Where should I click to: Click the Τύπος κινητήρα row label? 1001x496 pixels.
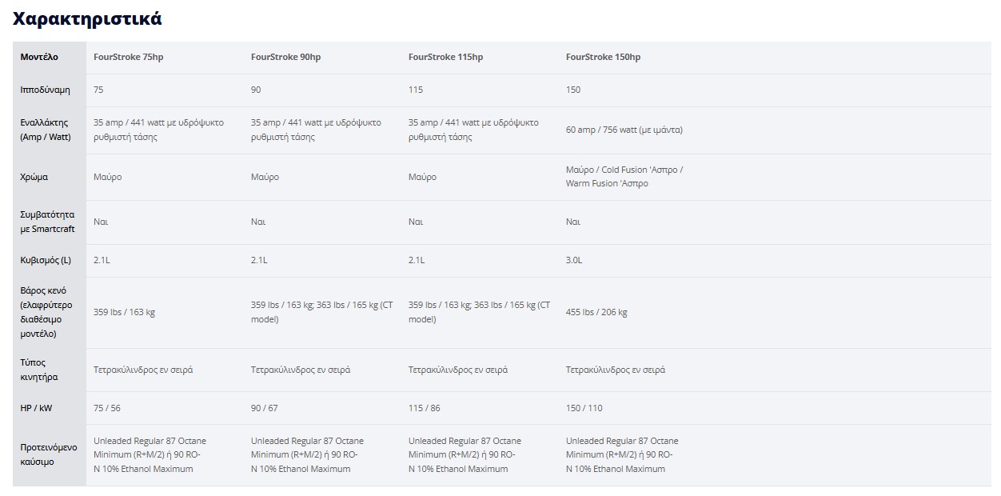[39, 370]
